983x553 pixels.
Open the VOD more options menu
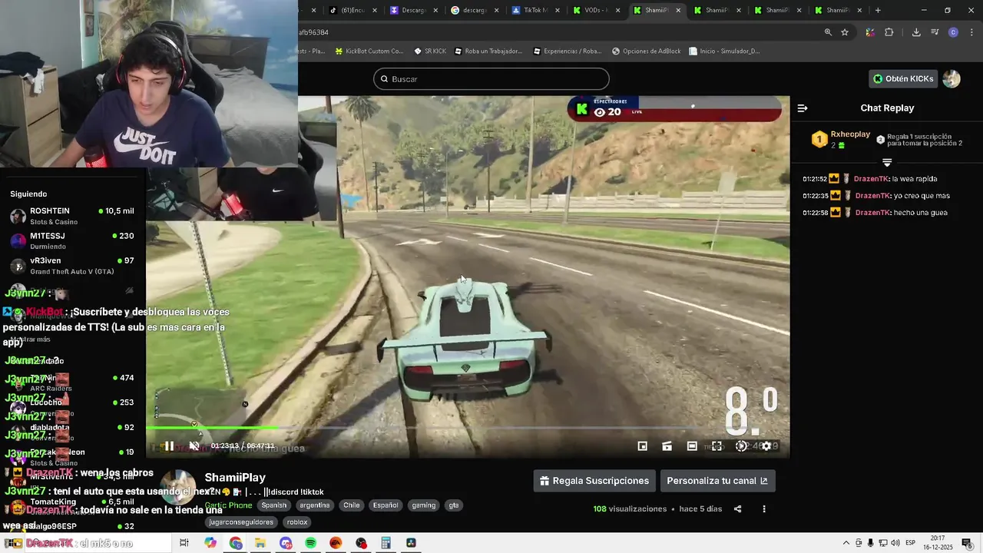pyautogui.click(x=764, y=509)
